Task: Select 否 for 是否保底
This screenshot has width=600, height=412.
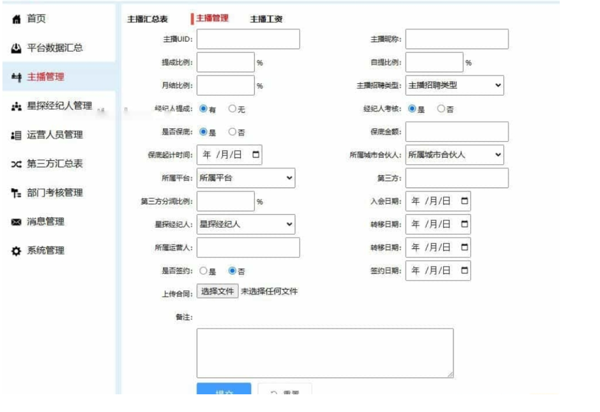Action: point(233,132)
